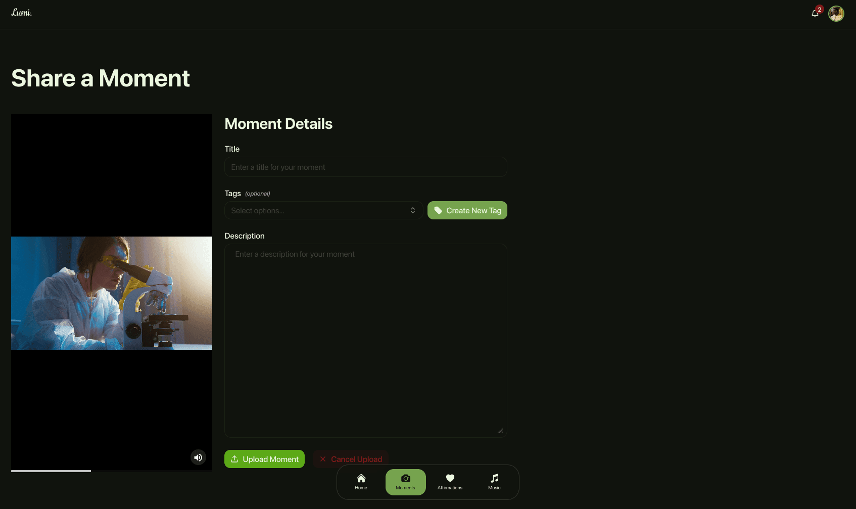Screen dimensions: 856x509
Task: Click the Upload Moment button
Action: (264, 459)
